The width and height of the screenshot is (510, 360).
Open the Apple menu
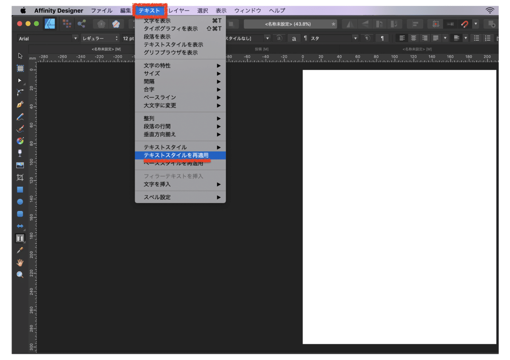pyautogui.click(x=23, y=10)
